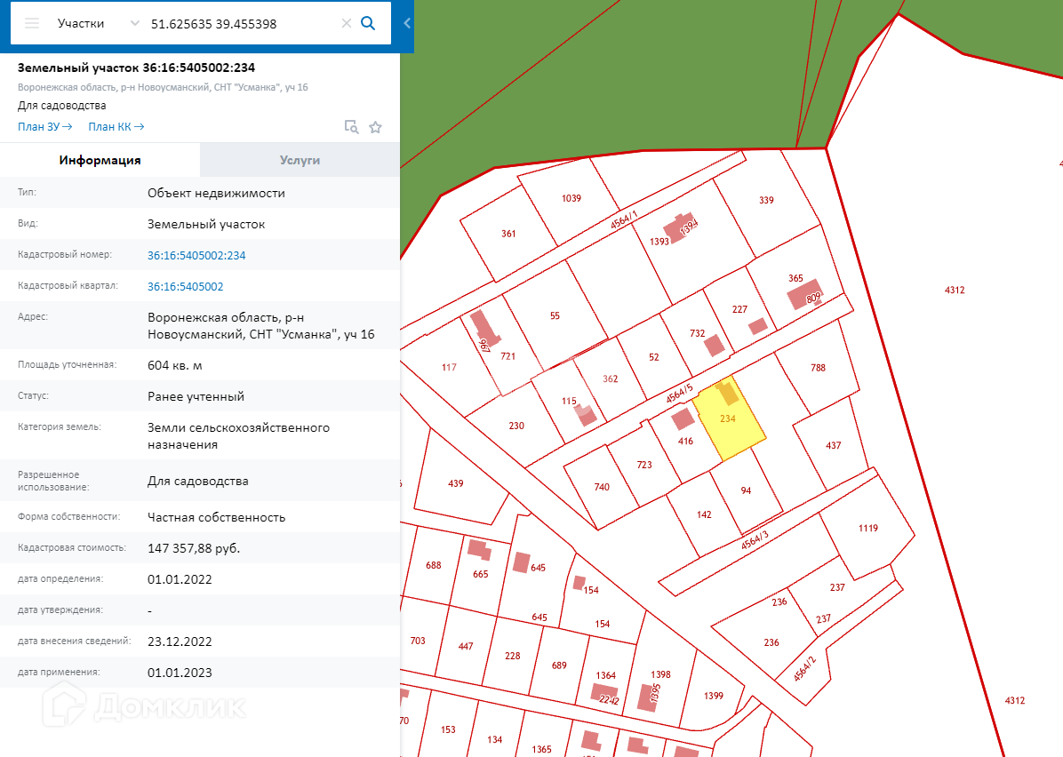Image resolution: width=1063 pixels, height=757 pixels.
Task: Collapse the left information panel
Action: (407, 24)
